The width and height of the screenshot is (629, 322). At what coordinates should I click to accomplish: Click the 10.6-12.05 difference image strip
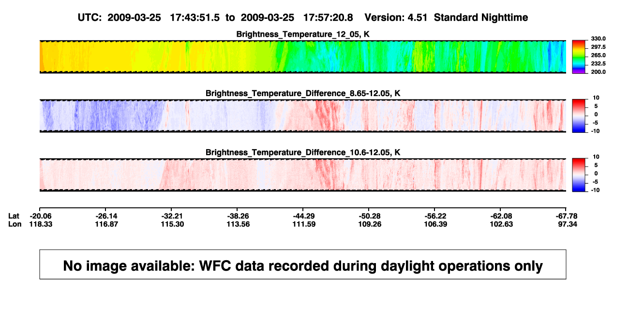303,175
